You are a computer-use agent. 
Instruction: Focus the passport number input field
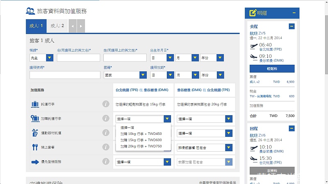point(65,75)
